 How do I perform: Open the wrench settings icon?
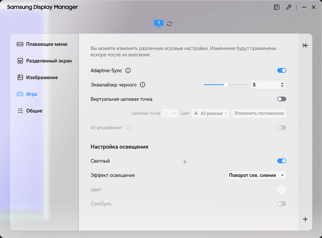click(289, 7)
